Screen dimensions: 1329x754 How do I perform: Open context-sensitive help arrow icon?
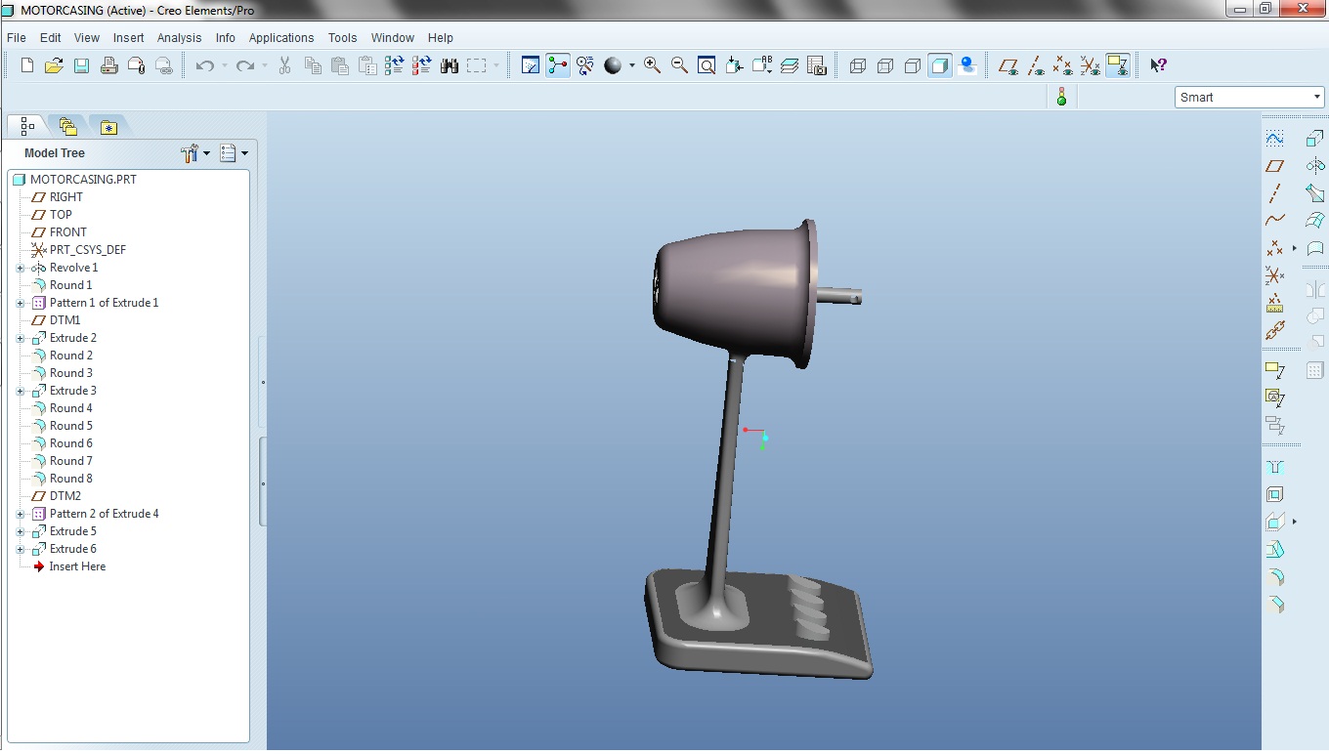click(x=1158, y=65)
